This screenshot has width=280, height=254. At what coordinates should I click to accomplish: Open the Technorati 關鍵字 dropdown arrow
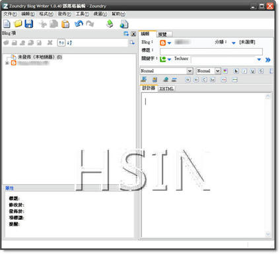[169, 59]
